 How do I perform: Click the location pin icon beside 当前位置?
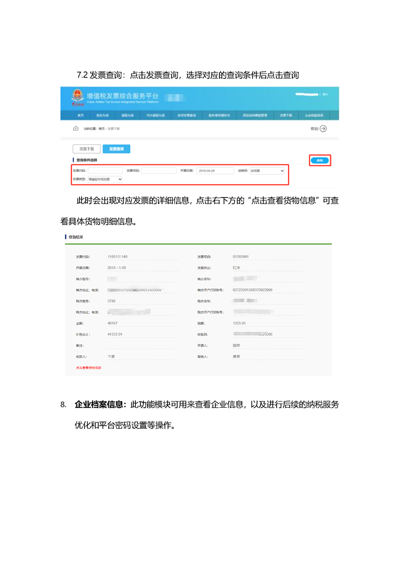(x=75, y=128)
